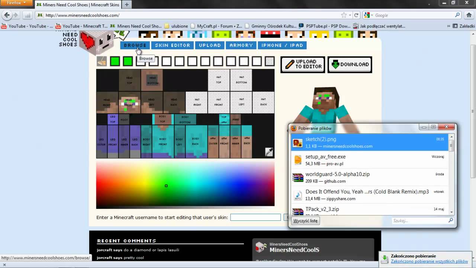Click the mp3 file icon in downloads
The image size is (476, 268).
pos(297,195)
